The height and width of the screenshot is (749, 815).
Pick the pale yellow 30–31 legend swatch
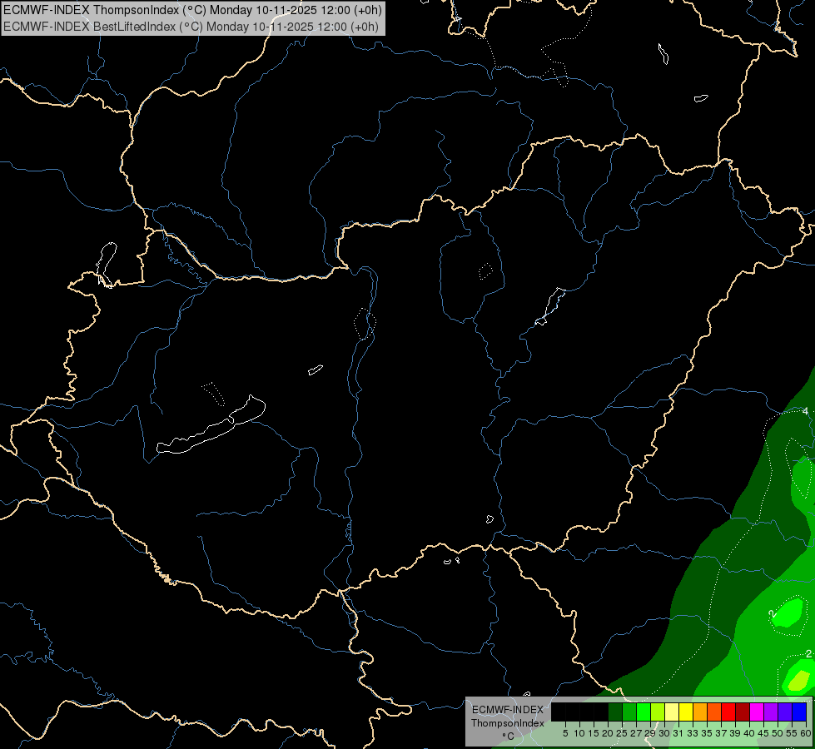[x=672, y=712]
